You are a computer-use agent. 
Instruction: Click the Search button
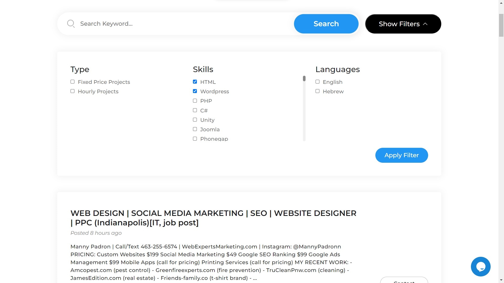tap(326, 24)
